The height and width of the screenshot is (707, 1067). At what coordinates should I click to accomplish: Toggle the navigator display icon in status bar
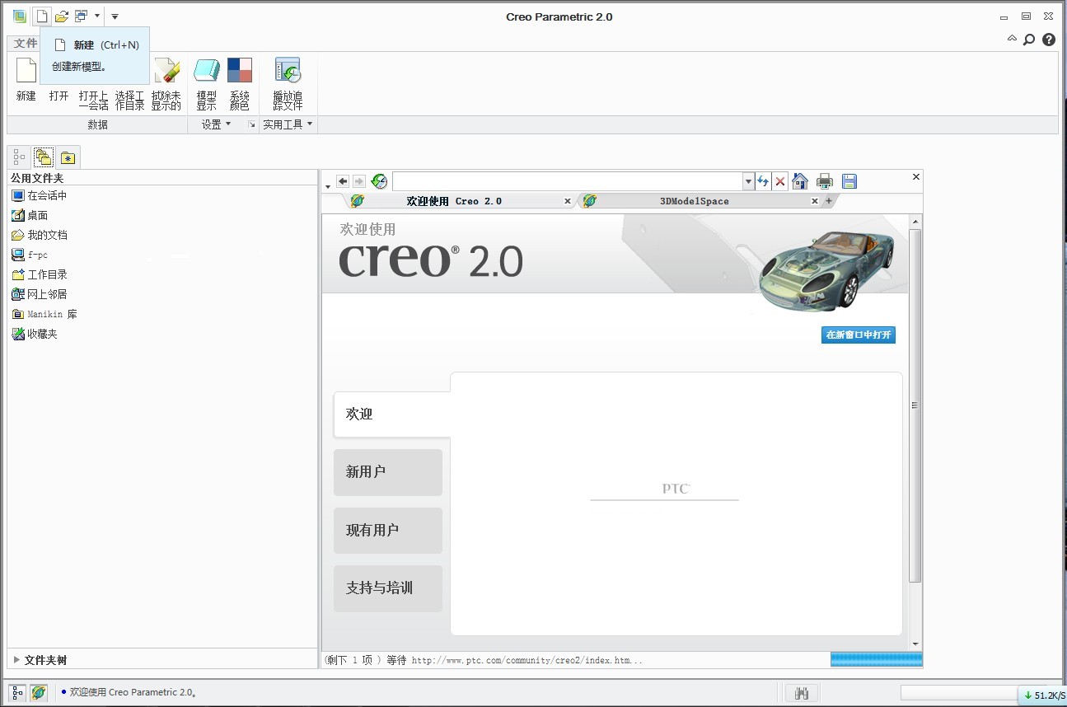(18, 693)
